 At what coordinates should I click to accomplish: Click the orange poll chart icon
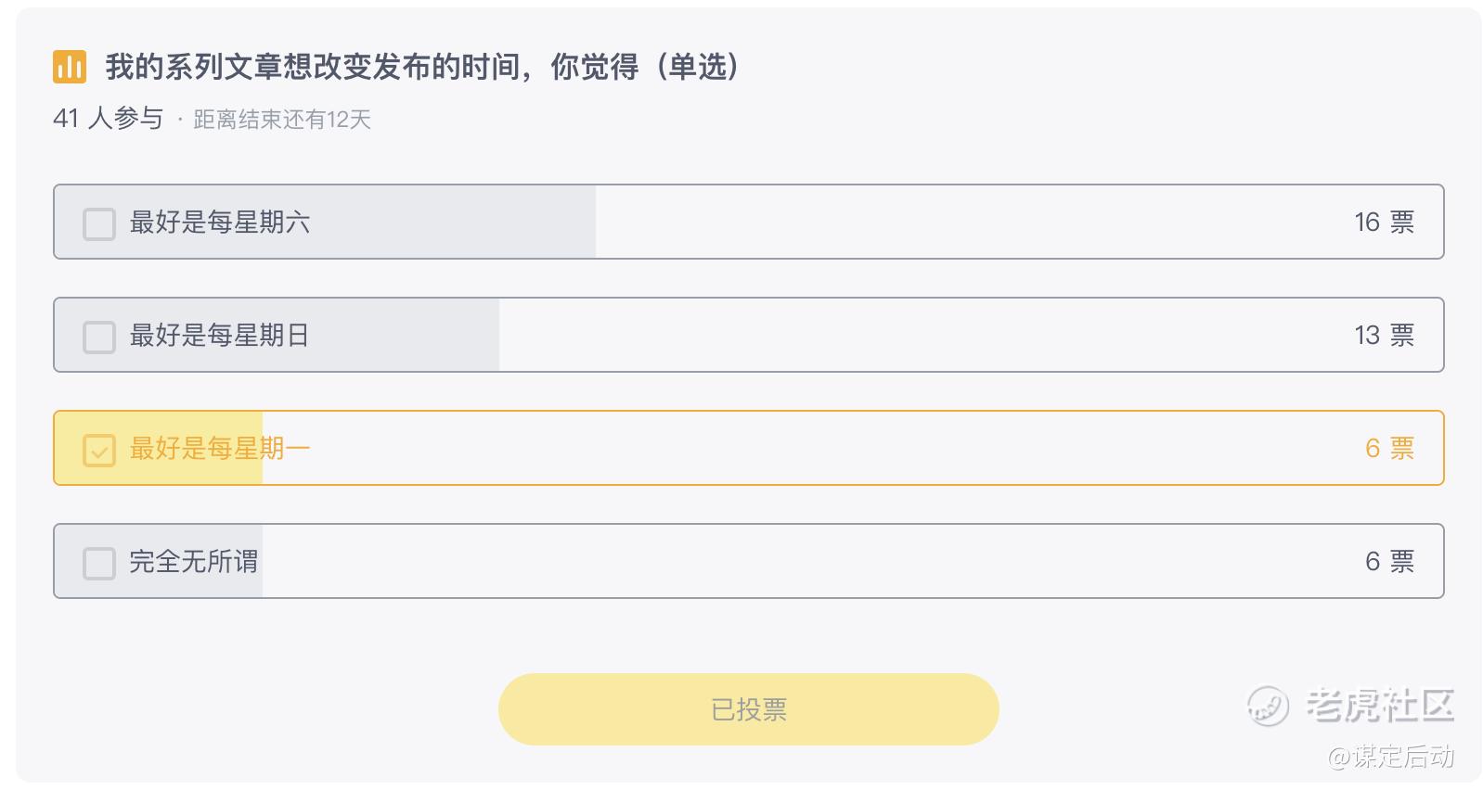click(70, 67)
